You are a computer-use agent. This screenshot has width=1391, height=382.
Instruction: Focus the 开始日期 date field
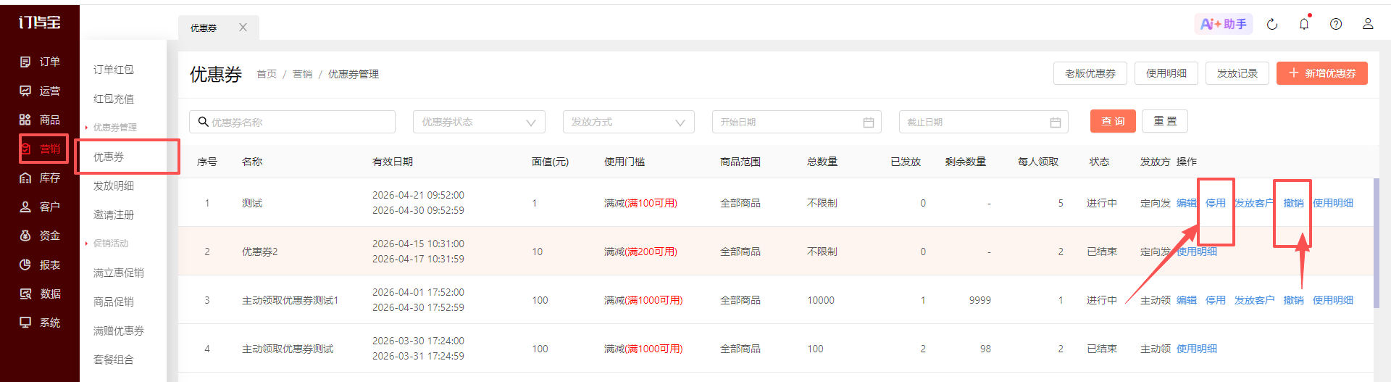[x=797, y=122]
